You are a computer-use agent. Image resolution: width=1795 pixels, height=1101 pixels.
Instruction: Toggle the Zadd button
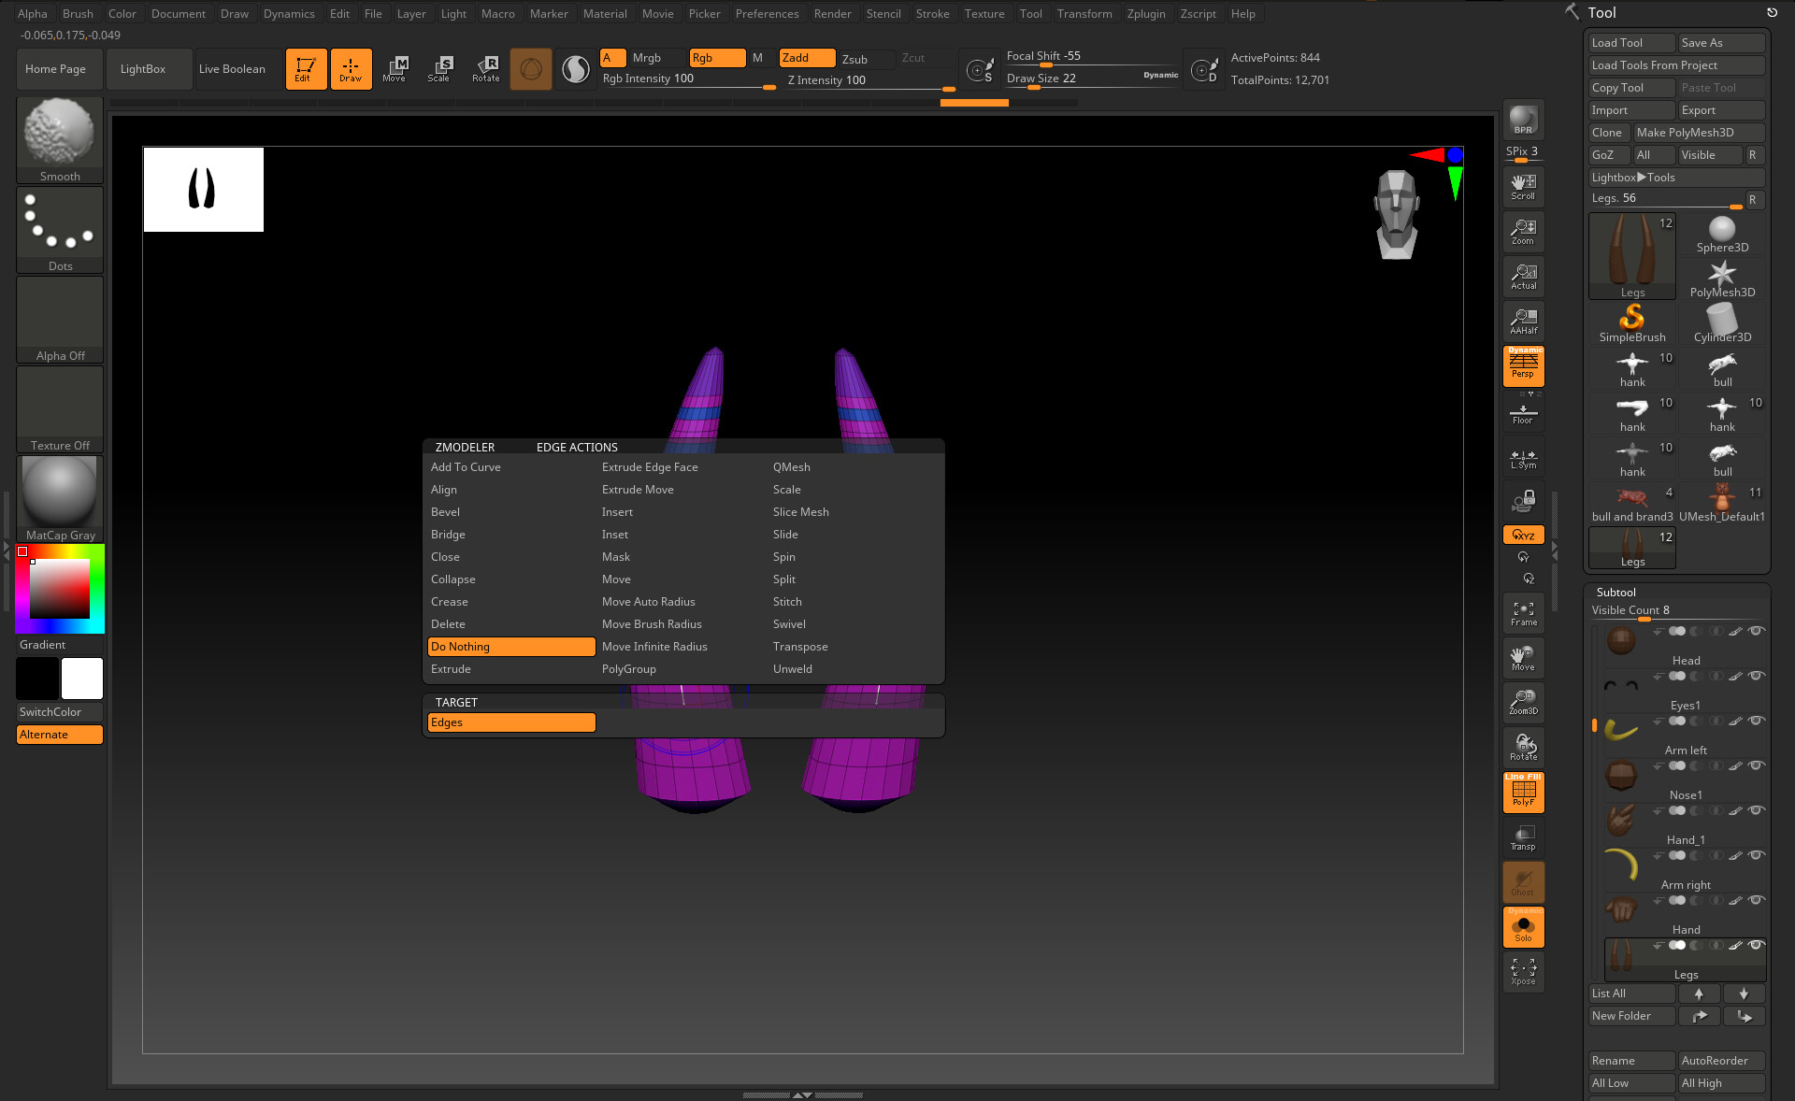tap(807, 58)
